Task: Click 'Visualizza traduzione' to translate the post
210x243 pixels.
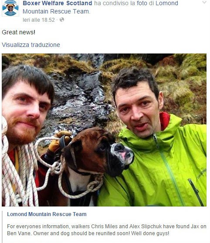Action: [x=31, y=45]
